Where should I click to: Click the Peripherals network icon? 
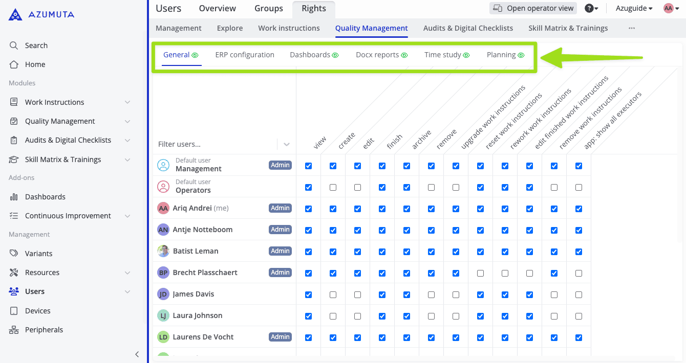tap(14, 330)
